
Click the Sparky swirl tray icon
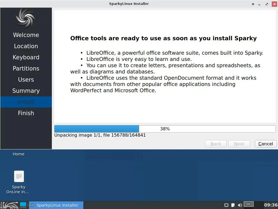pyautogui.click(x=249, y=204)
